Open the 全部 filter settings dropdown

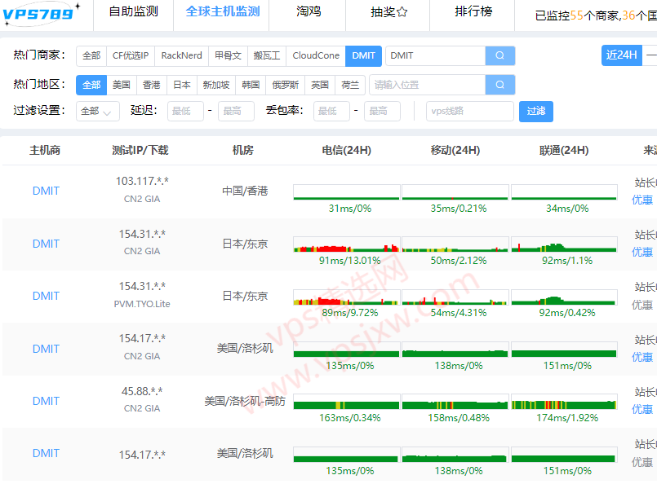(98, 112)
